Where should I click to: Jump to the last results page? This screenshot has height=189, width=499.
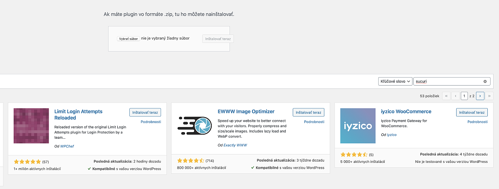point(490,96)
